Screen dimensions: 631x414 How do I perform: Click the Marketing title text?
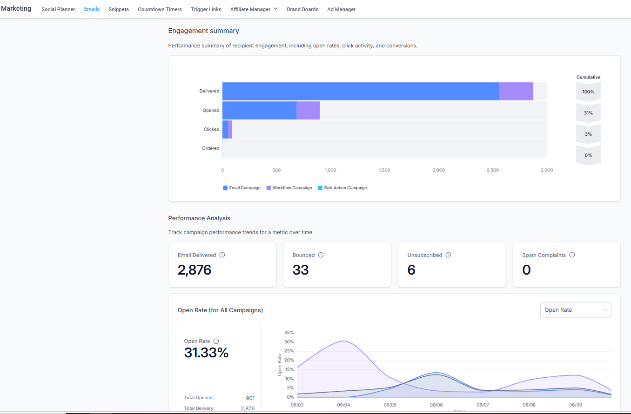(16, 8)
